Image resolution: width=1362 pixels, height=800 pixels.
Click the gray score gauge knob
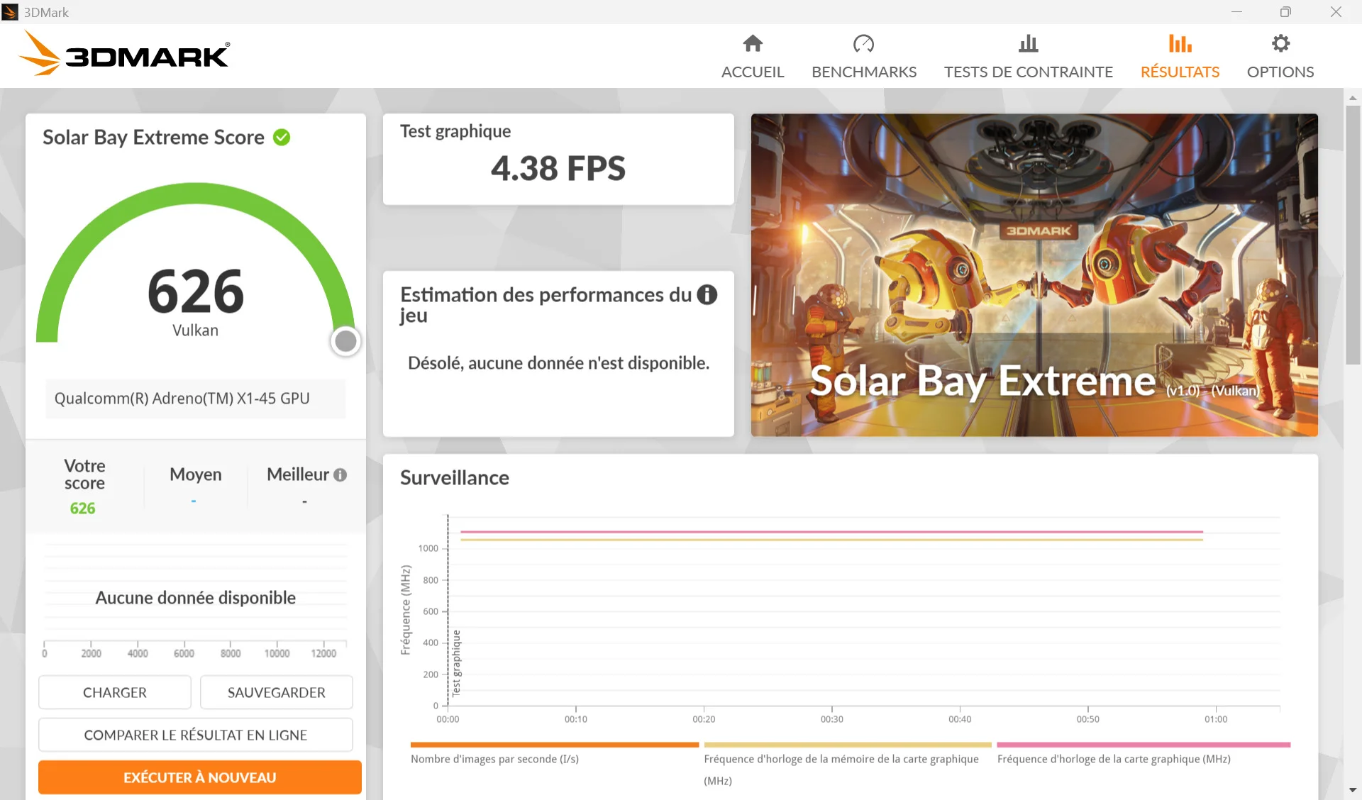[345, 341]
